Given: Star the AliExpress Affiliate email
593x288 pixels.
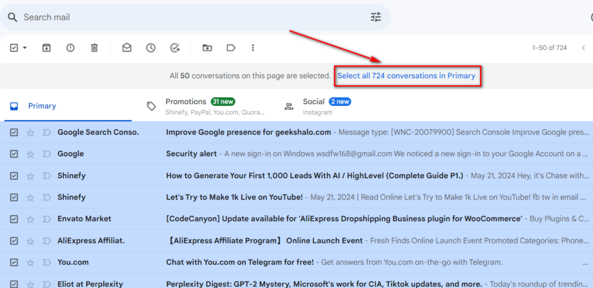Looking at the screenshot, I should (x=31, y=241).
